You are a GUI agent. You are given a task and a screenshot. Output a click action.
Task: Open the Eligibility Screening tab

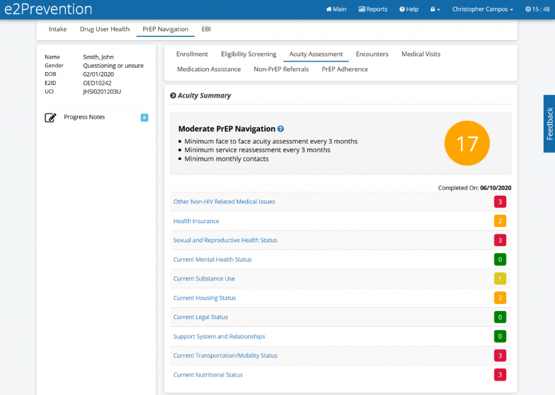coord(248,54)
